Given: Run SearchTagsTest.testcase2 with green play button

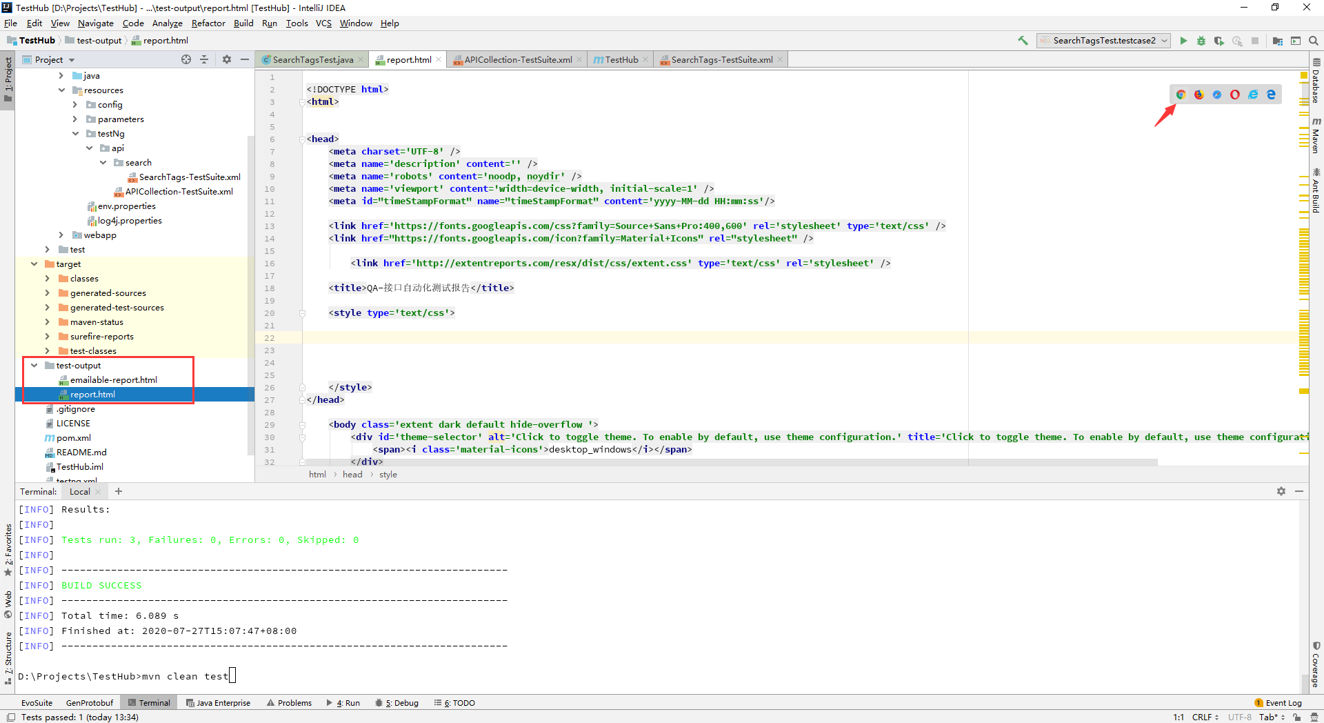Looking at the screenshot, I should (1183, 41).
